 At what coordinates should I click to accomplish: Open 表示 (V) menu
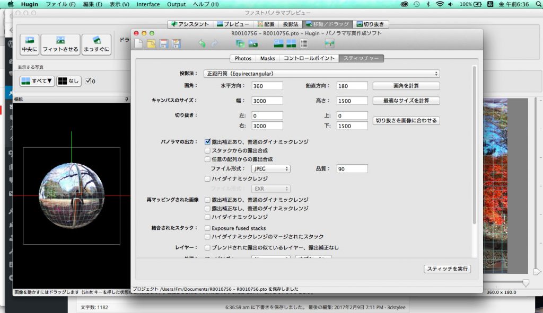click(119, 4)
